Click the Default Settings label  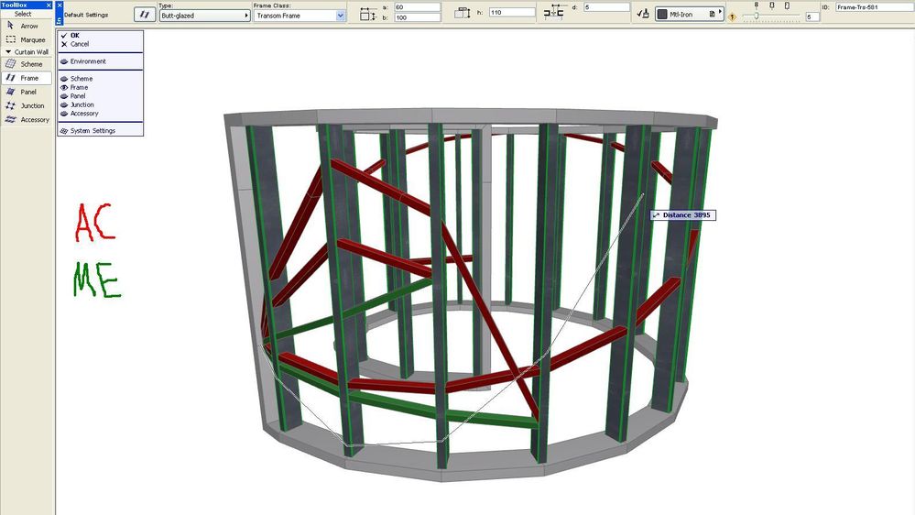[86, 15]
